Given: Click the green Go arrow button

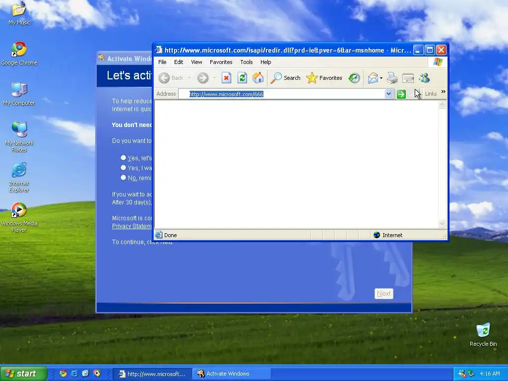Looking at the screenshot, I should [401, 94].
